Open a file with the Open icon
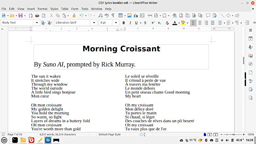The height and width of the screenshot is (144, 256). (x=12, y=15)
